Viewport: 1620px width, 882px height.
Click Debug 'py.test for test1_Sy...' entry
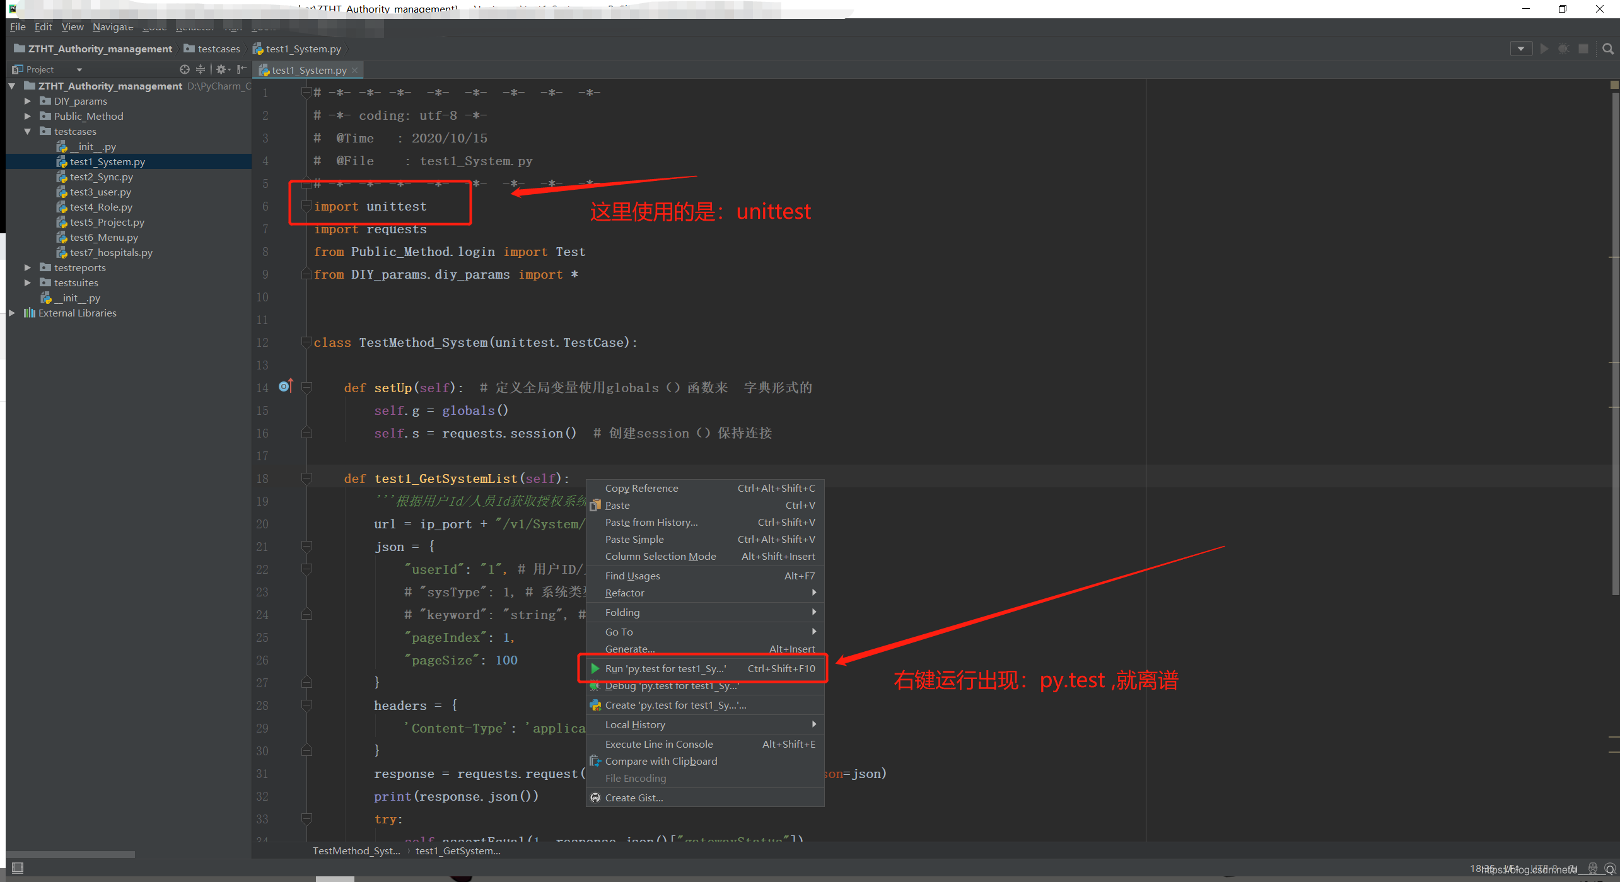point(705,686)
